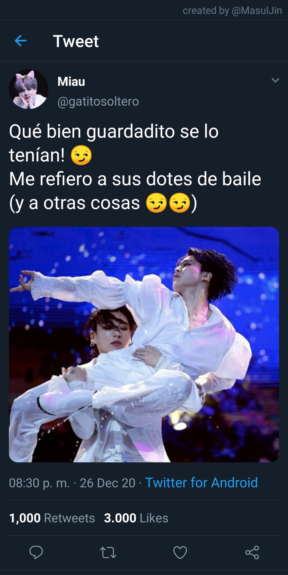Image resolution: width=288 pixels, height=575 pixels.
Task: Tap the tweet timestamp 08:30 p. m.
Action: coord(39,483)
